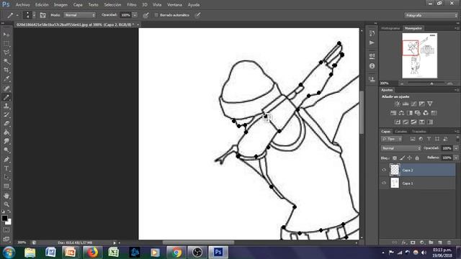Open the Archivo menu
461x259 pixels.
click(x=22, y=5)
